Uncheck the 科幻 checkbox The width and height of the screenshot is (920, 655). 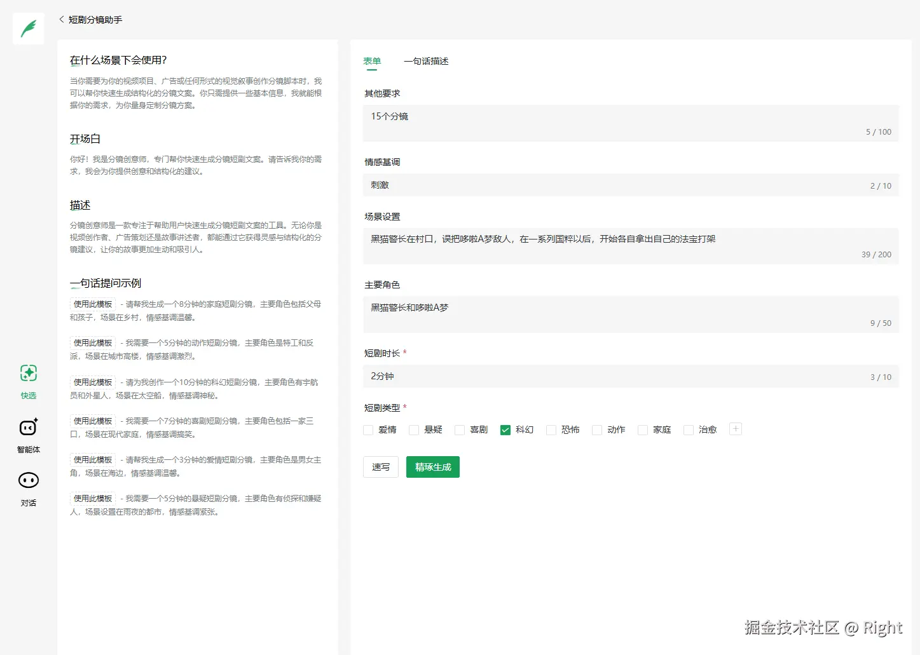[x=505, y=430]
